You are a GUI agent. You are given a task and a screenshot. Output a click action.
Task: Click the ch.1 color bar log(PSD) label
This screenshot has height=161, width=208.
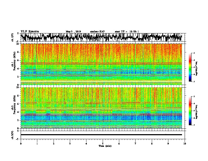pos(197,68)
